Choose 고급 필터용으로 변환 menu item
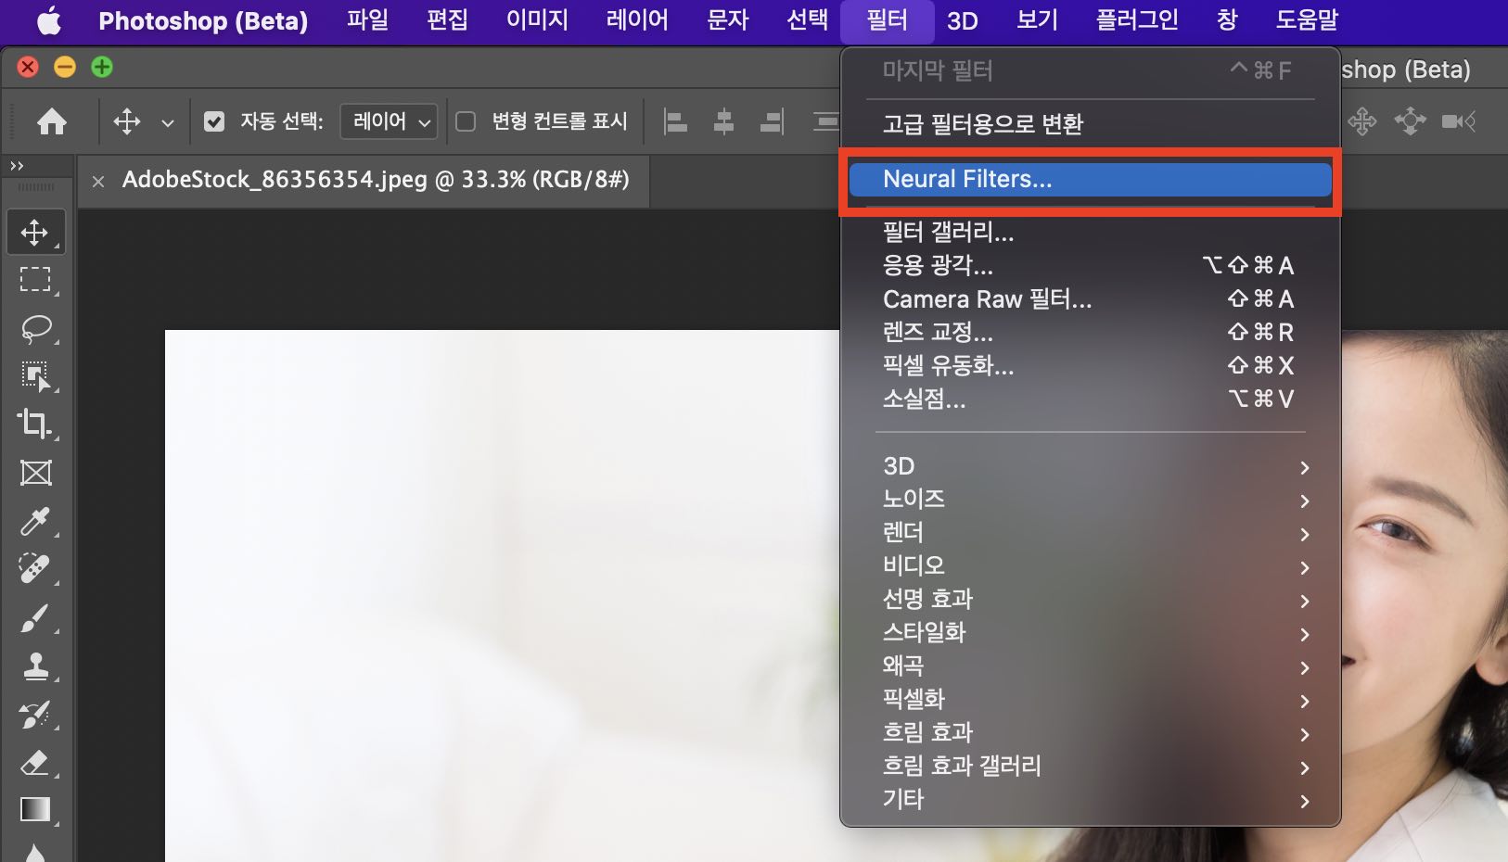Viewport: 1508px width, 862px height. pos(1090,124)
